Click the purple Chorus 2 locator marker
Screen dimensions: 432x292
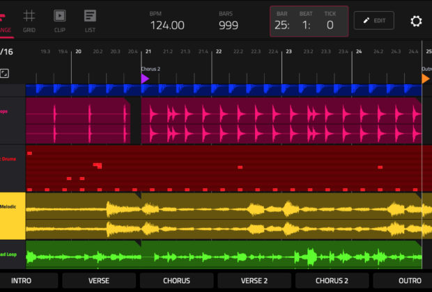point(145,79)
